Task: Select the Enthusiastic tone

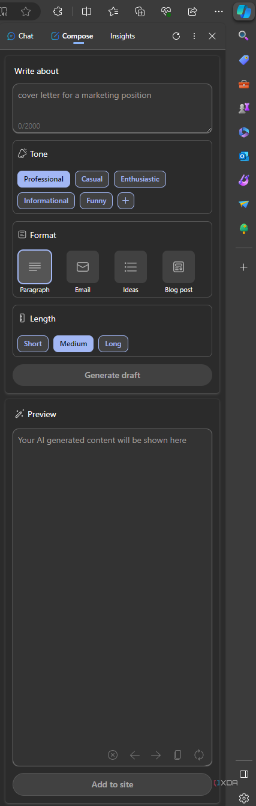Action: (140, 179)
